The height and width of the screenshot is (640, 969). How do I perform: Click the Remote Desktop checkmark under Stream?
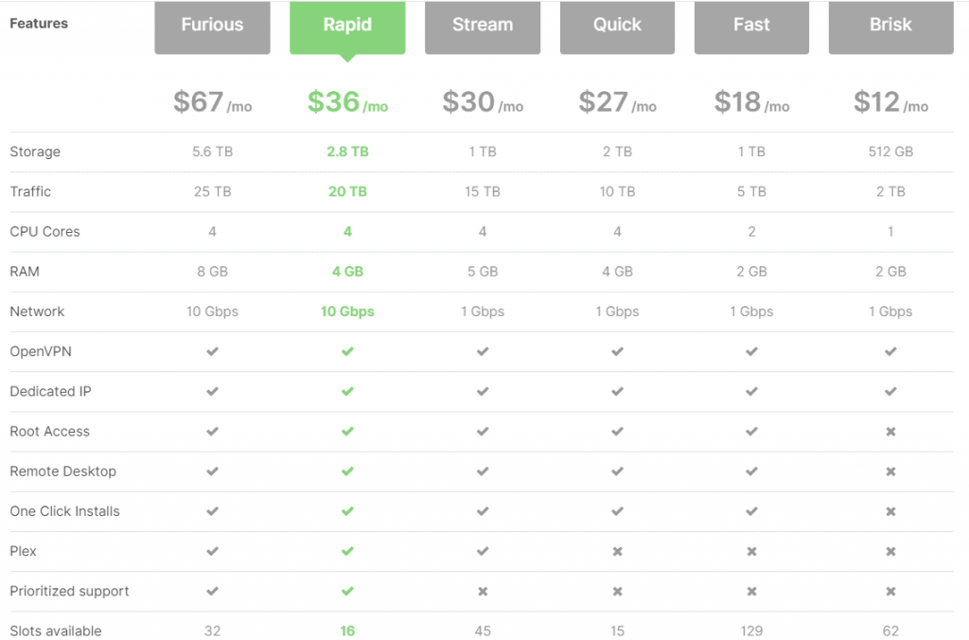click(483, 471)
